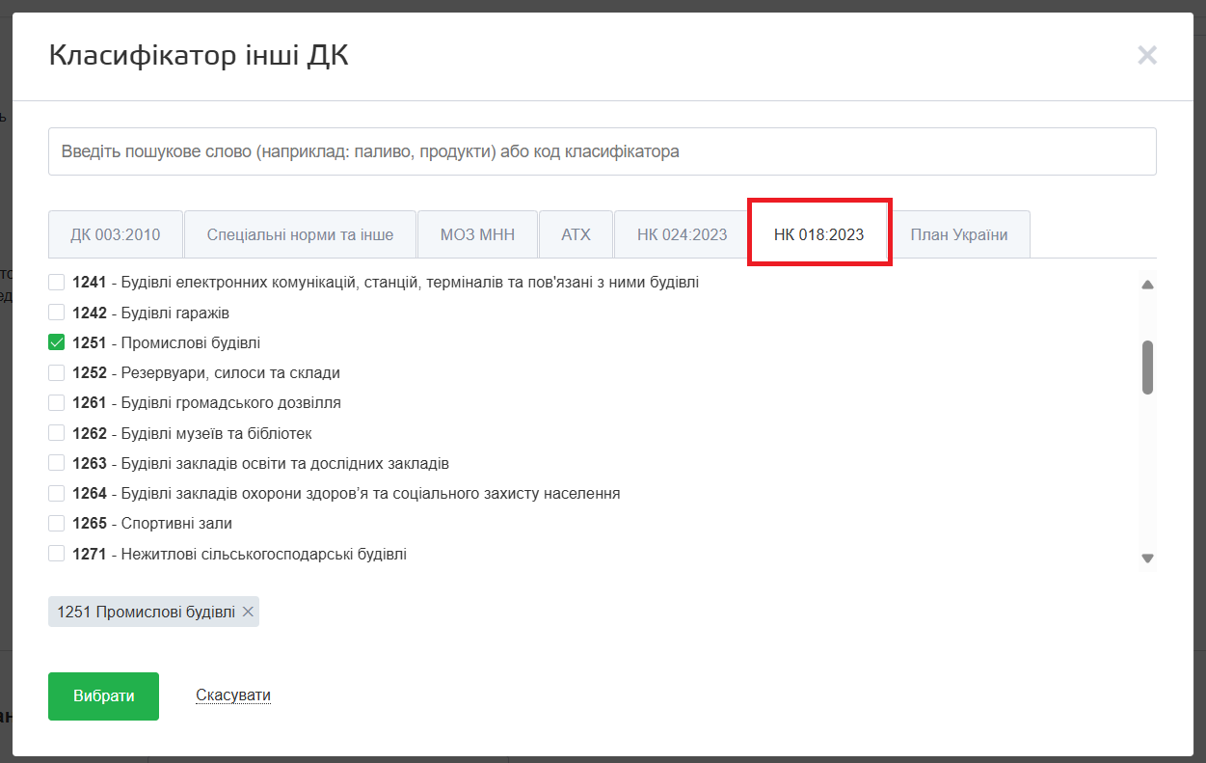Check 1271 Нежитлові сільськогосподарські будівлі

(57, 554)
